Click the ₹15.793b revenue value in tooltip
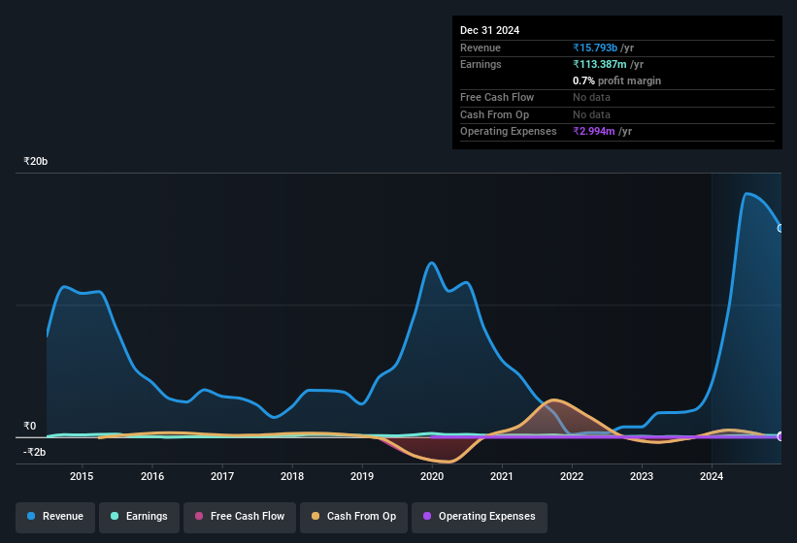 (595, 48)
